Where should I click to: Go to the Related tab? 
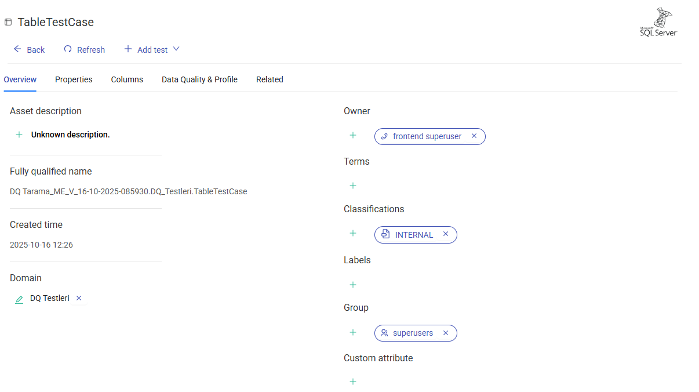coord(270,79)
